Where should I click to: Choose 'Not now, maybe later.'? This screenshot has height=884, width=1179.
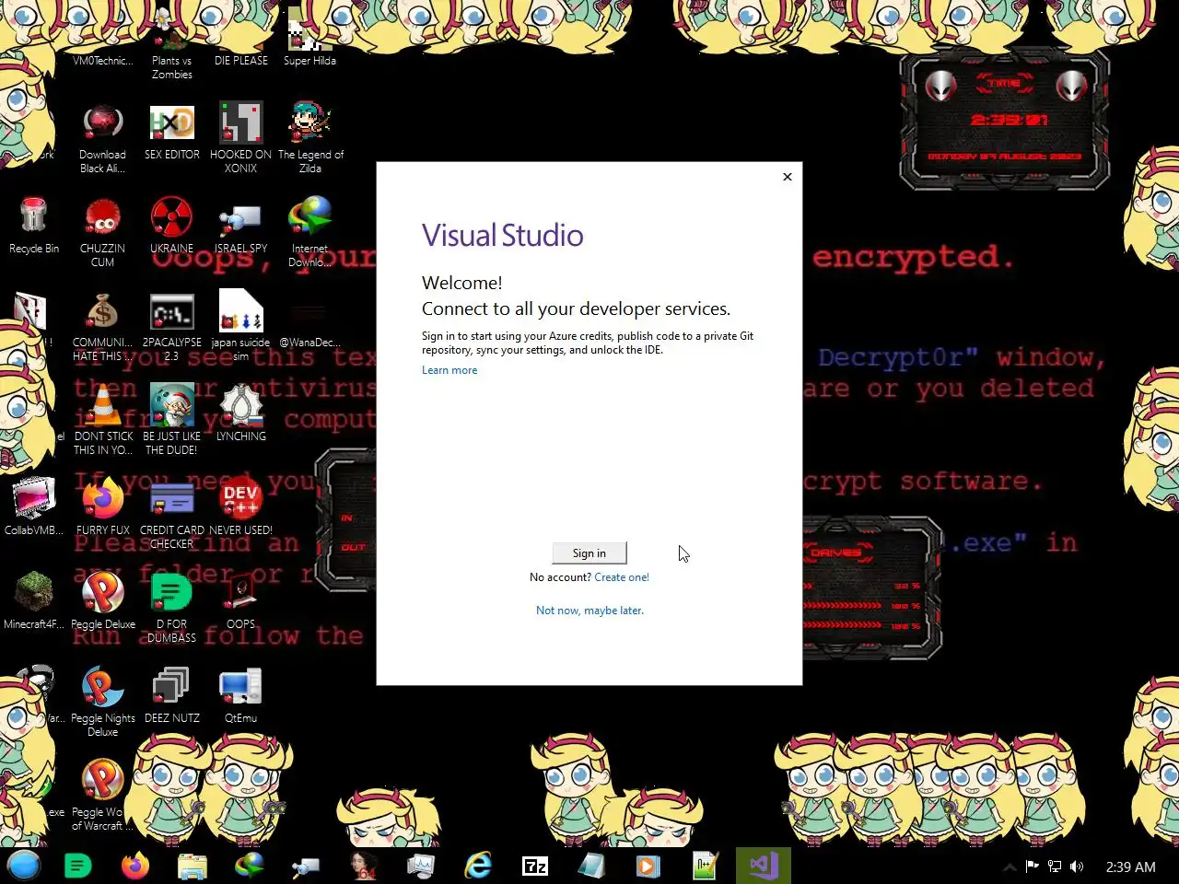pos(589,611)
